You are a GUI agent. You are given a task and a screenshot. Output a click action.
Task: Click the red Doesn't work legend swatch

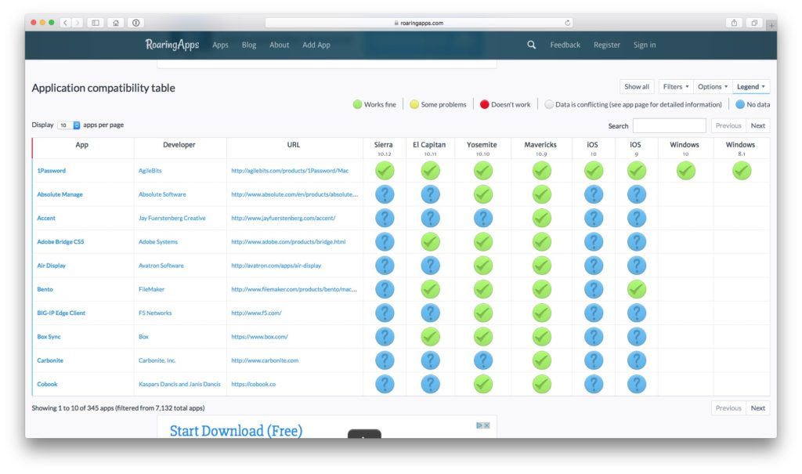point(484,104)
